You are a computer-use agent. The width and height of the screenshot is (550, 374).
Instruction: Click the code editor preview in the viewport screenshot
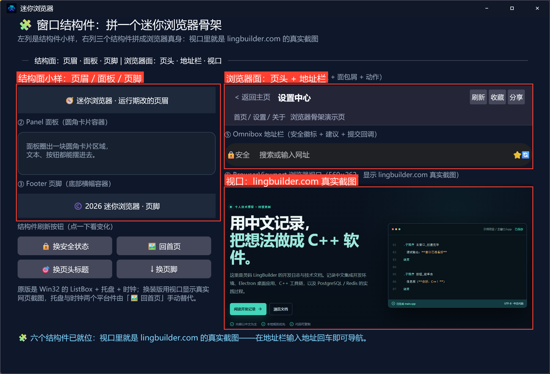[x=457, y=265]
